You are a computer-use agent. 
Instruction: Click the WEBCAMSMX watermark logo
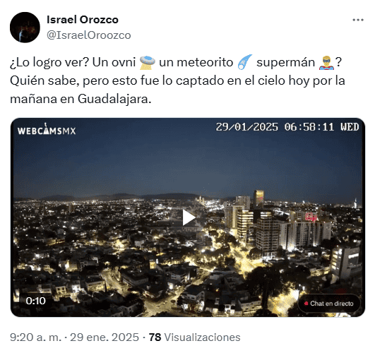click(47, 129)
